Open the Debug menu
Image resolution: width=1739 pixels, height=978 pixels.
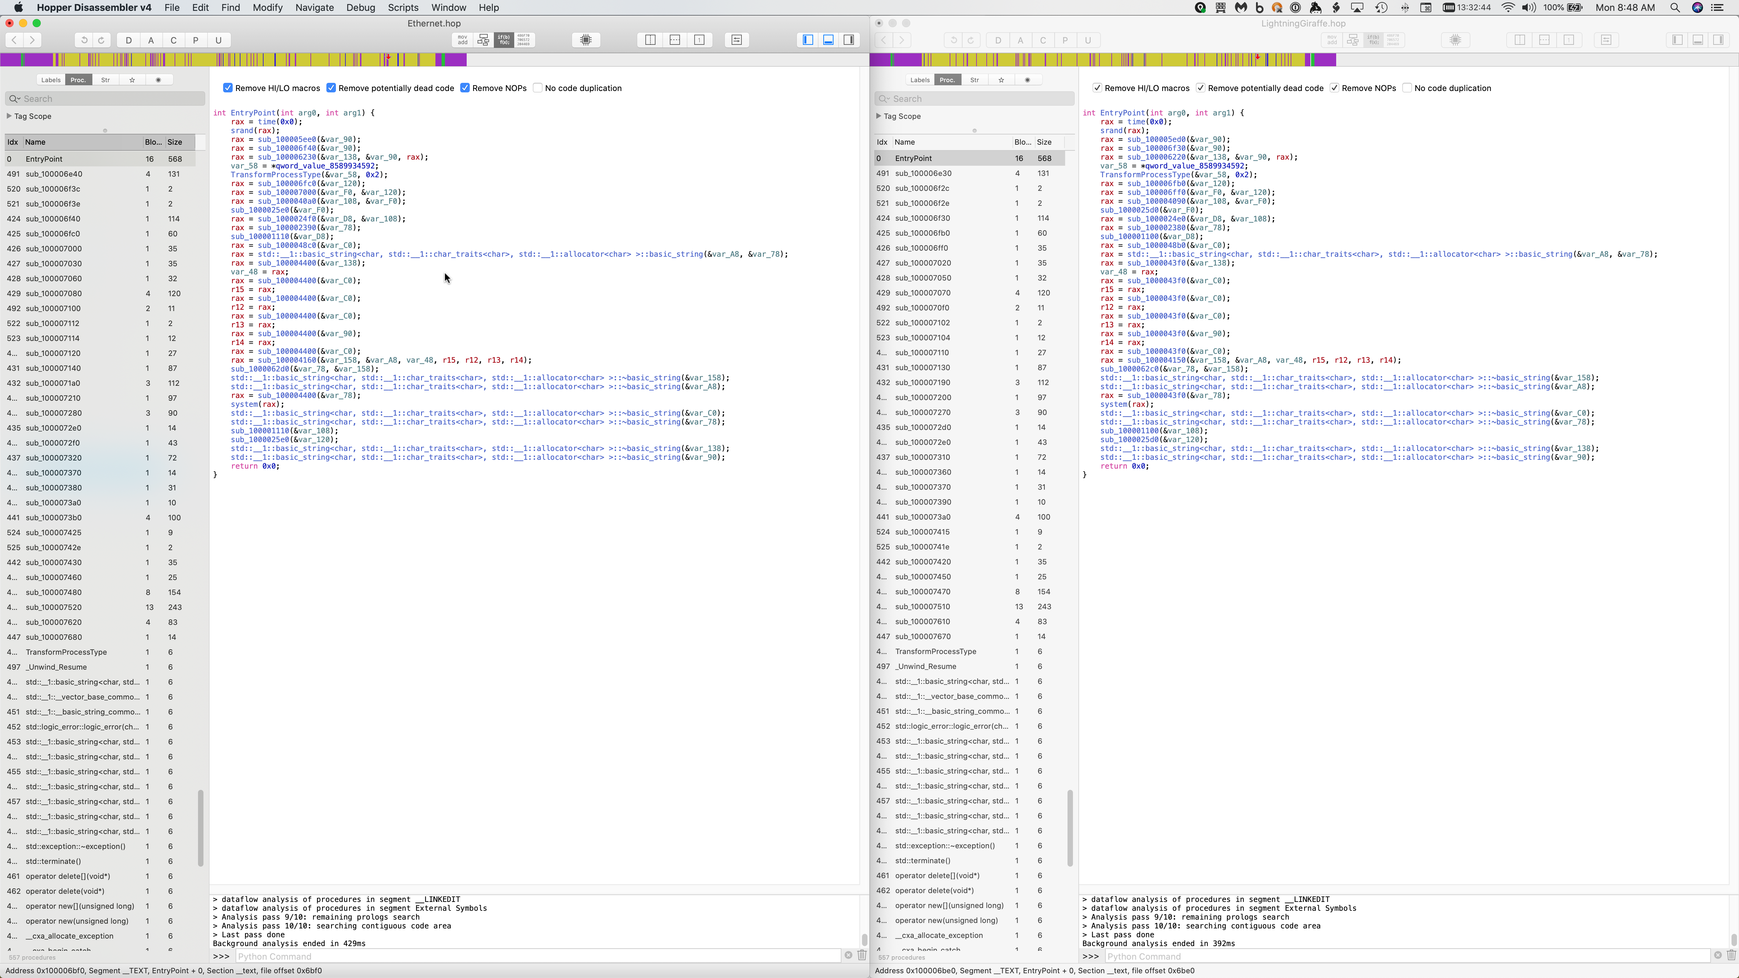tap(360, 7)
